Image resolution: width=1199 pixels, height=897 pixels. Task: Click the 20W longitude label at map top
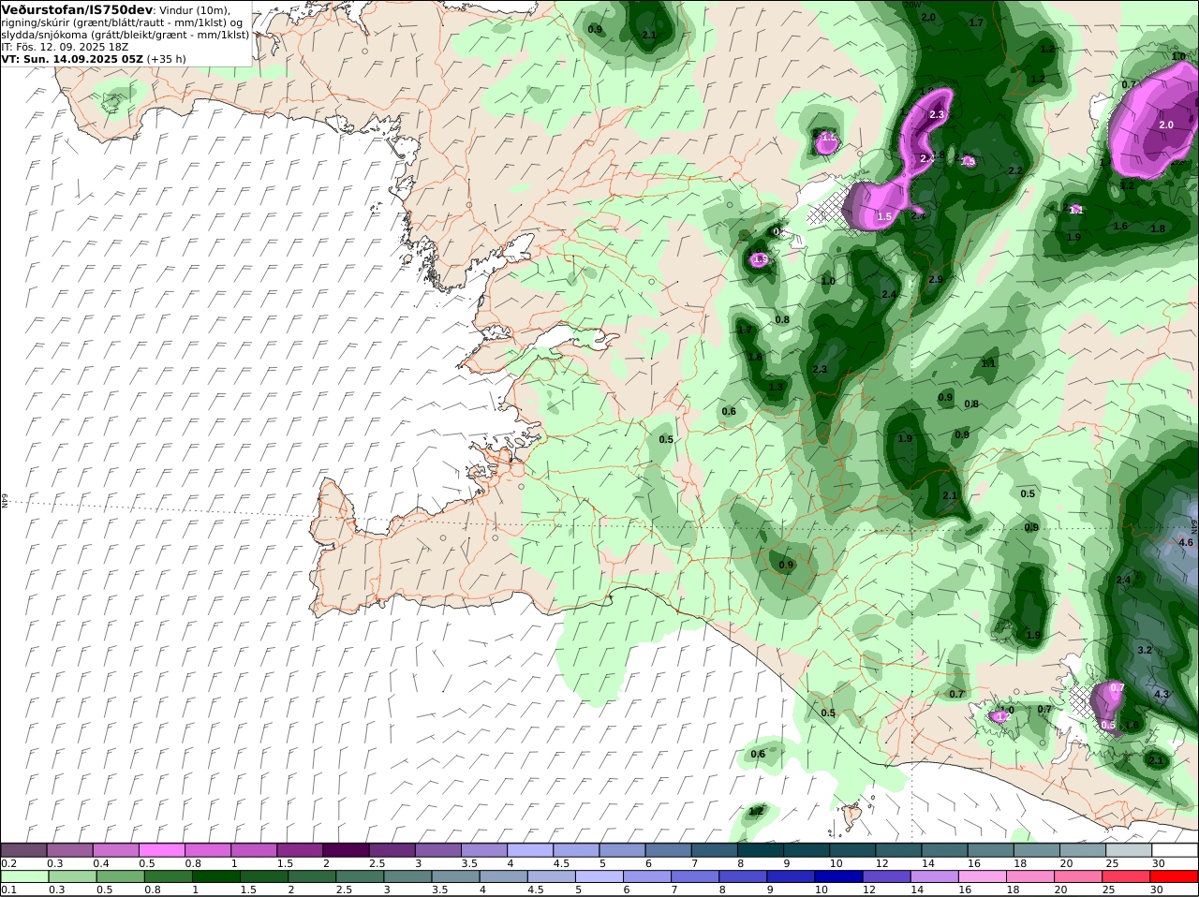[x=912, y=5]
